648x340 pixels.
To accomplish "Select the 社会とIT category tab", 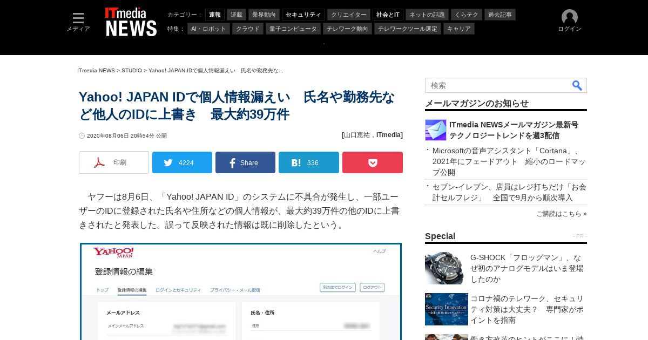I will tap(388, 15).
